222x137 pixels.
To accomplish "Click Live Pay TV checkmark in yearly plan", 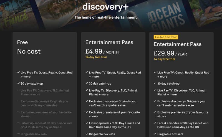I will (155, 90).
